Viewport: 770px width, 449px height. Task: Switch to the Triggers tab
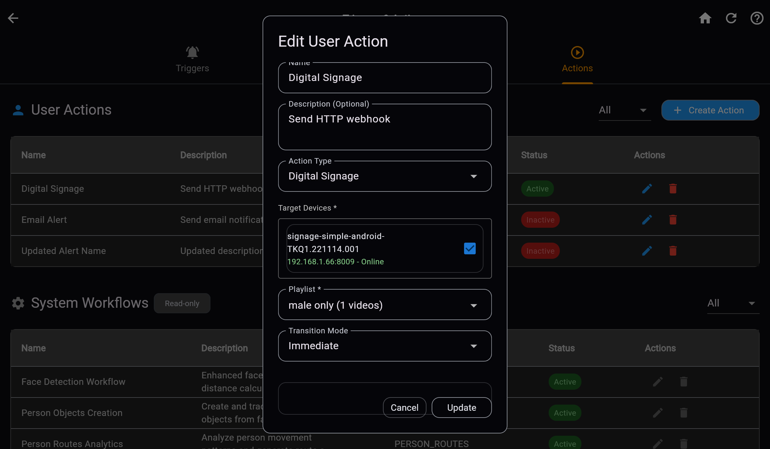pyautogui.click(x=192, y=60)
